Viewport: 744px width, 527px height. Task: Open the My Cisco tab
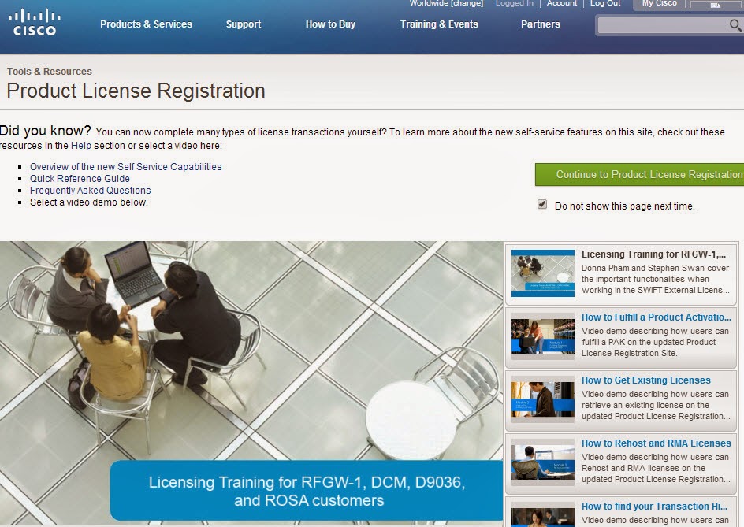(x=659, y=4)
